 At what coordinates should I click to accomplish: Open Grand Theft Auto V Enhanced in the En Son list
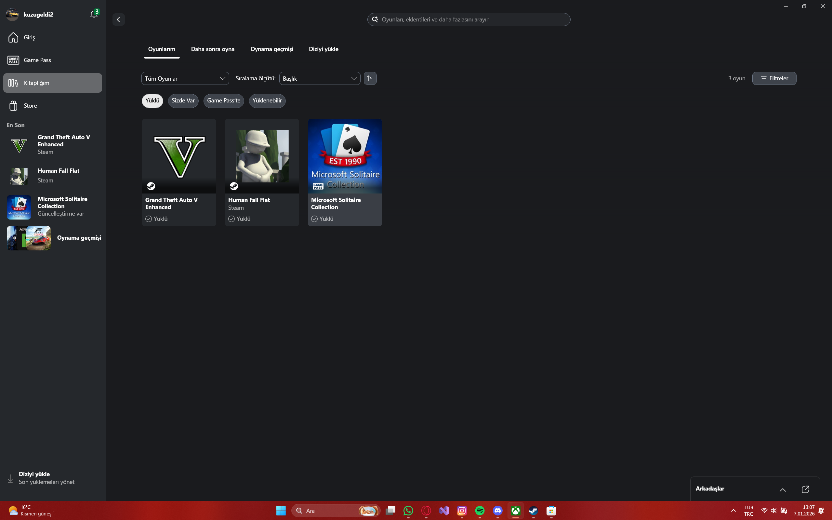[x=53, y=145]
